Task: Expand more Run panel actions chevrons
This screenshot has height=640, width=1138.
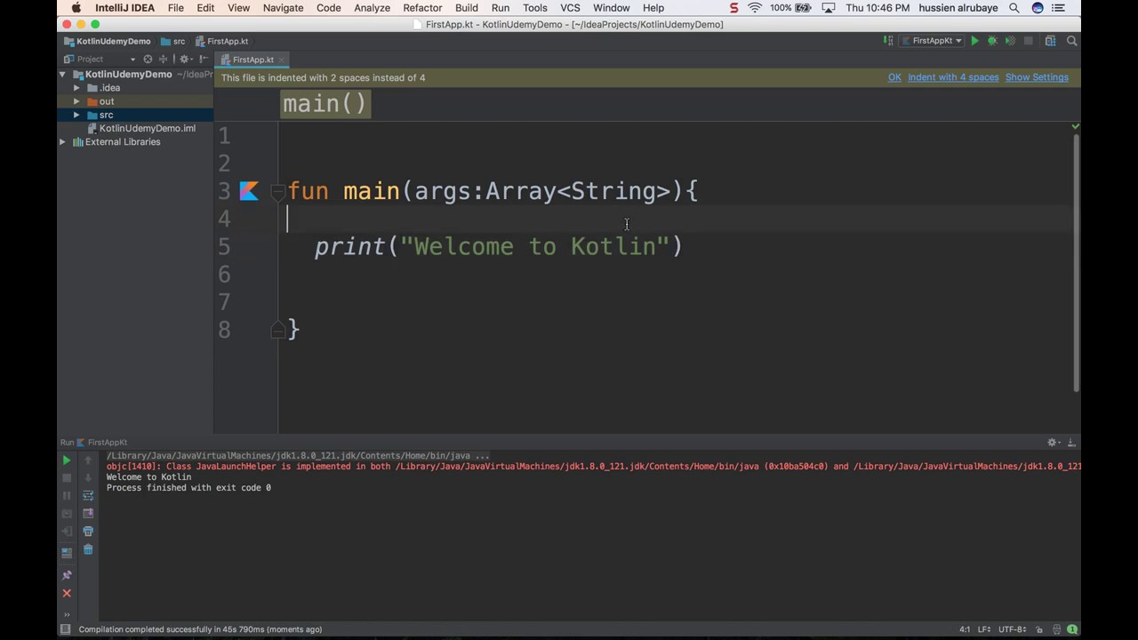Action: tap(67, 614)
